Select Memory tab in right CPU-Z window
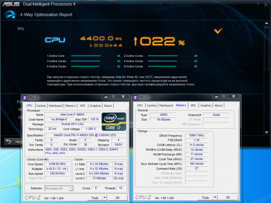Image resolution: width=271 pixels, height=203 pixels. point(181,105)
